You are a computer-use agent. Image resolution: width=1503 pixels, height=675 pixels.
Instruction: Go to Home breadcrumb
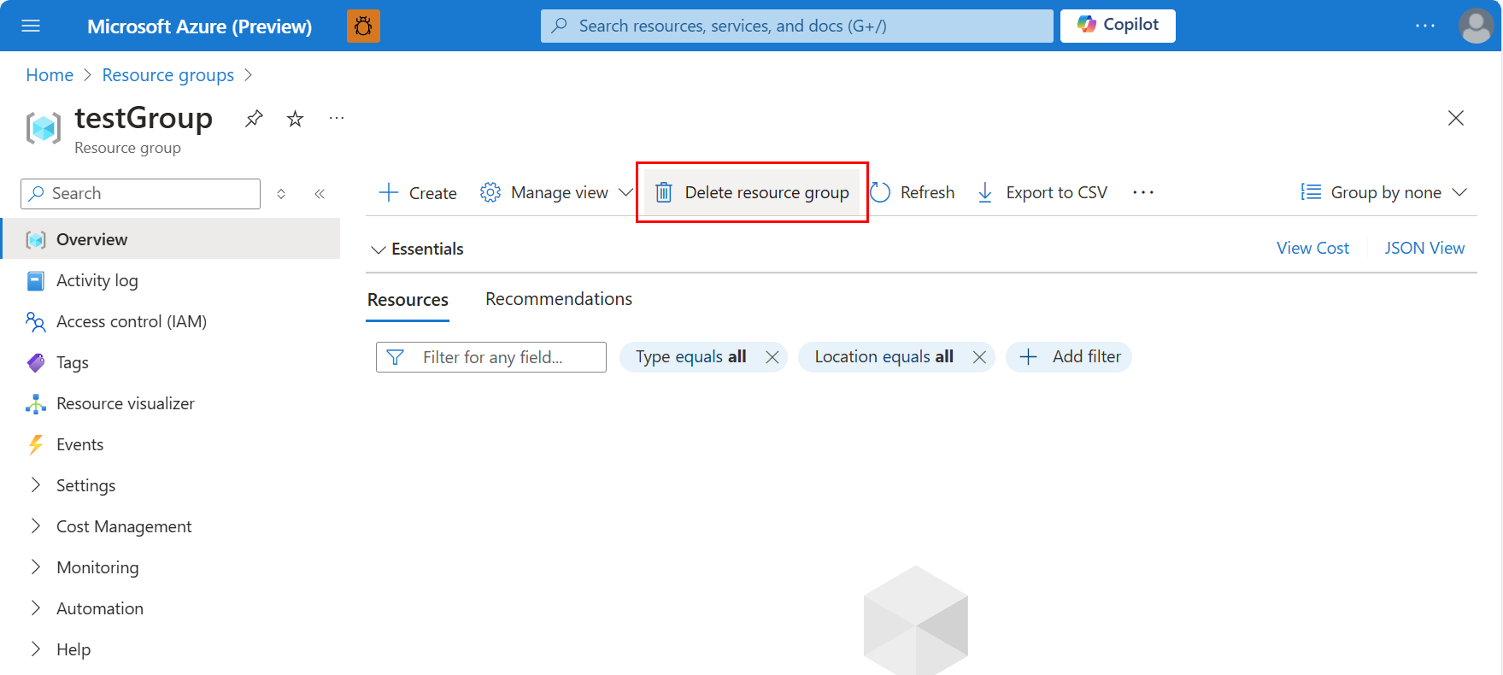coord(50,75)
